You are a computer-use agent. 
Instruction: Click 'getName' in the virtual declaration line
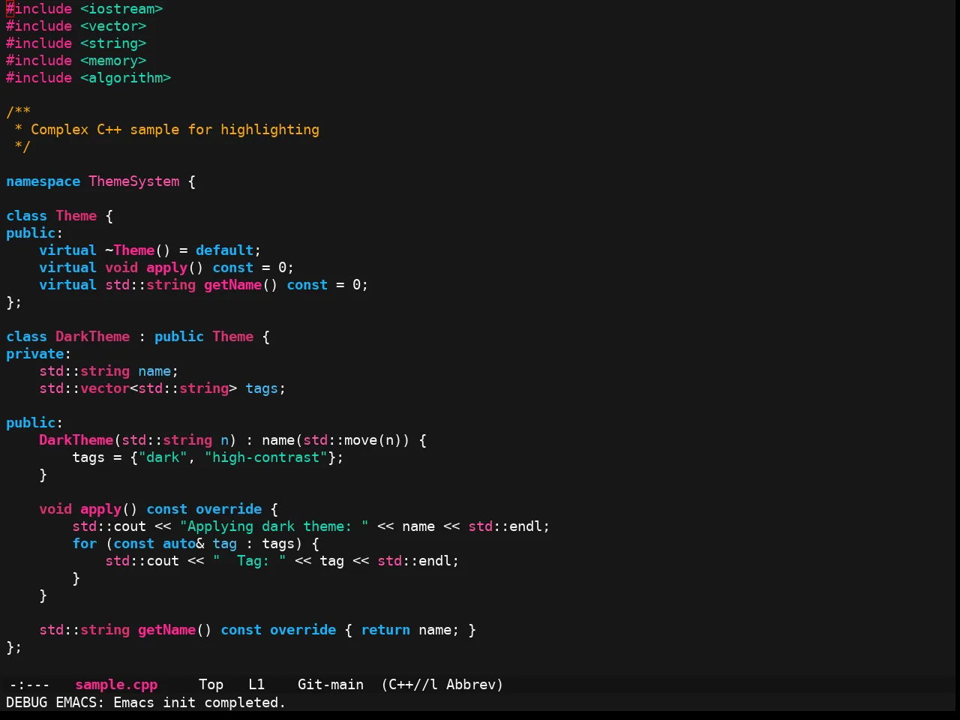(233, 285)
